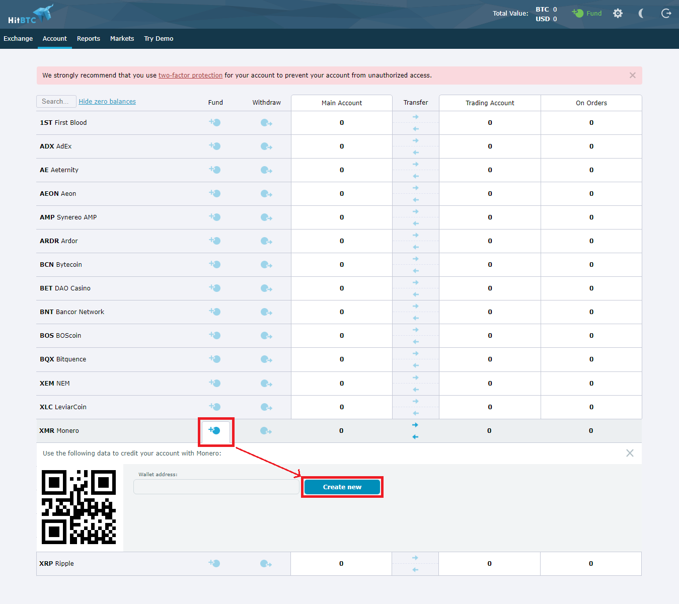Select the BCN Bytecoin row name
Screen dimensions: 679x604
coord(61,265)
